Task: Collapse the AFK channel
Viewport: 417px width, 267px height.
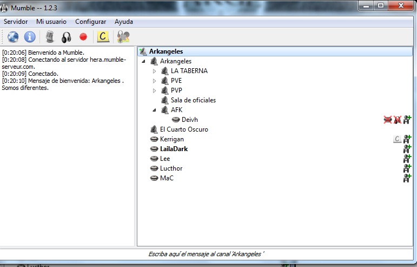Action: (x=154, y=110)
